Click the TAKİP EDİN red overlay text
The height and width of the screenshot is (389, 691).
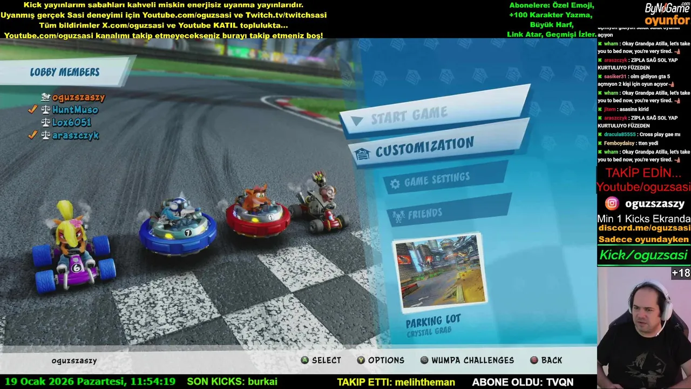point(643,173)
